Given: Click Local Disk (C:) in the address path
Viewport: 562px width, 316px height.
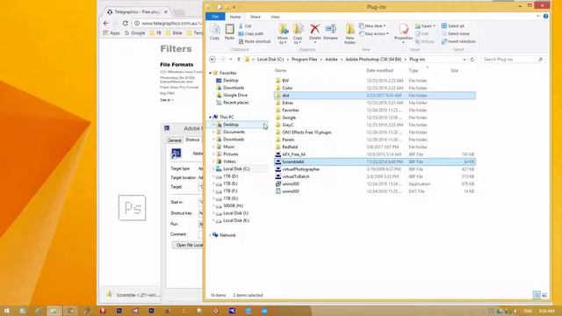Looking at the screenshot, I should point(270,60).
